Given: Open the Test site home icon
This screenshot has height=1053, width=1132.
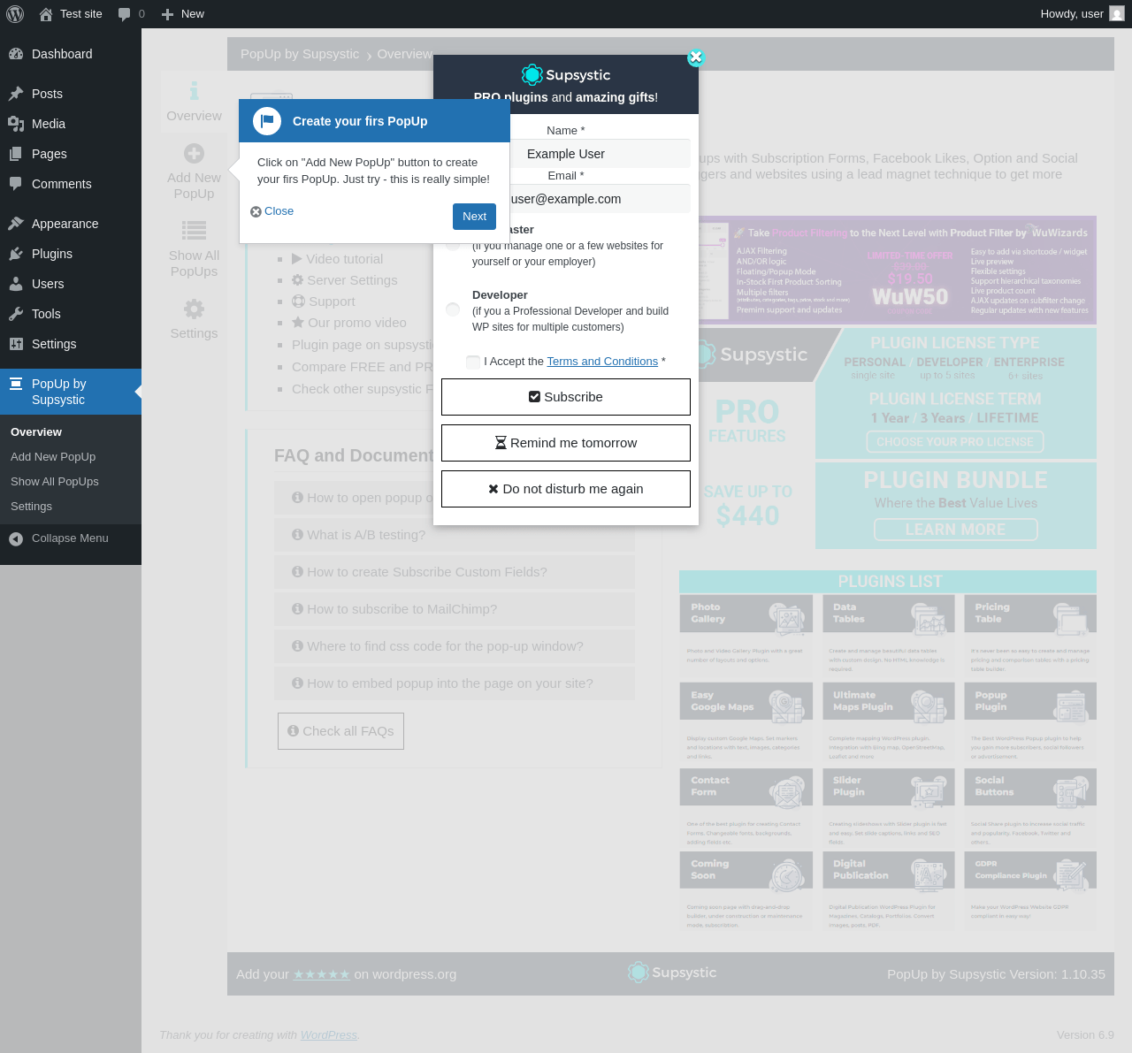Looking at the screenshot, I should [x=46, y=14].
